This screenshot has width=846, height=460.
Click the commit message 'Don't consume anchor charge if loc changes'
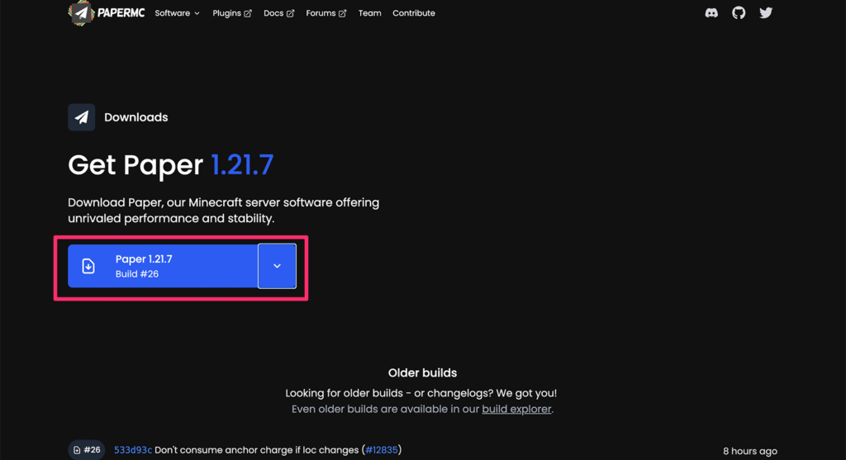point(256,450)
